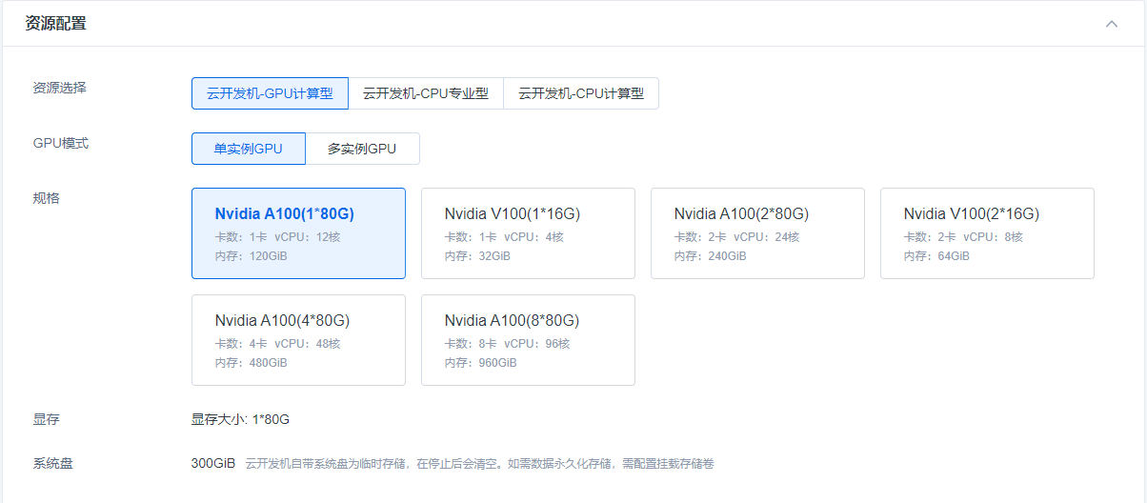This screenshot has width=1147, height=503.
Task: Click the 内存：480GiB text
Action: point(252,363)
